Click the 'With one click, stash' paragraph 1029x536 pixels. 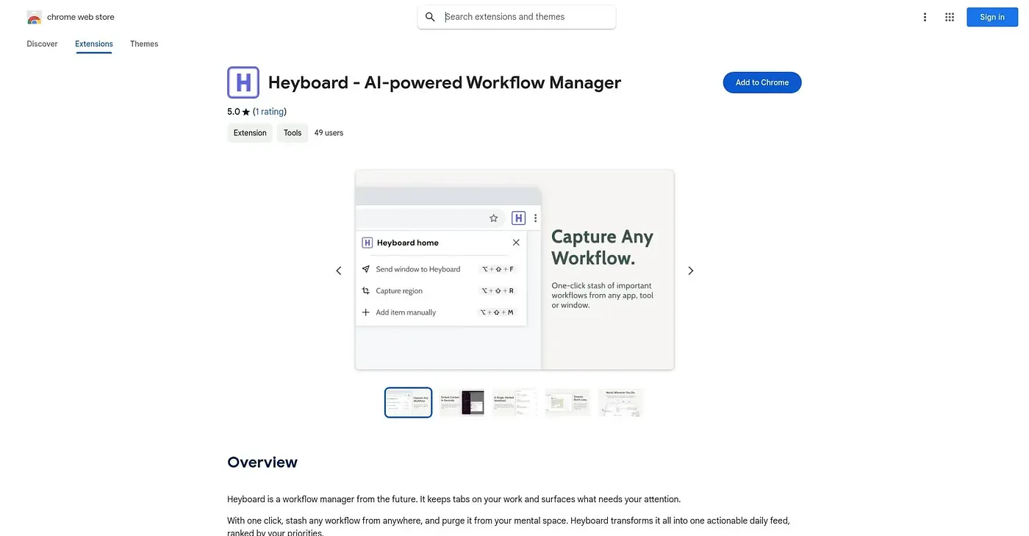pos(509,526)
